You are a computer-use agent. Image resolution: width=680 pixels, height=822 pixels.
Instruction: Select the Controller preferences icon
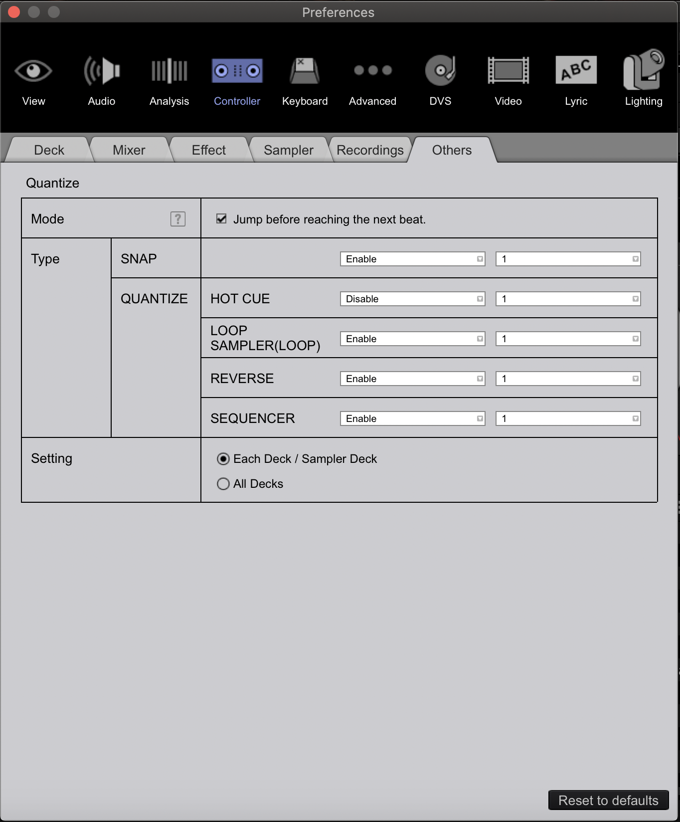pos(237,71)
